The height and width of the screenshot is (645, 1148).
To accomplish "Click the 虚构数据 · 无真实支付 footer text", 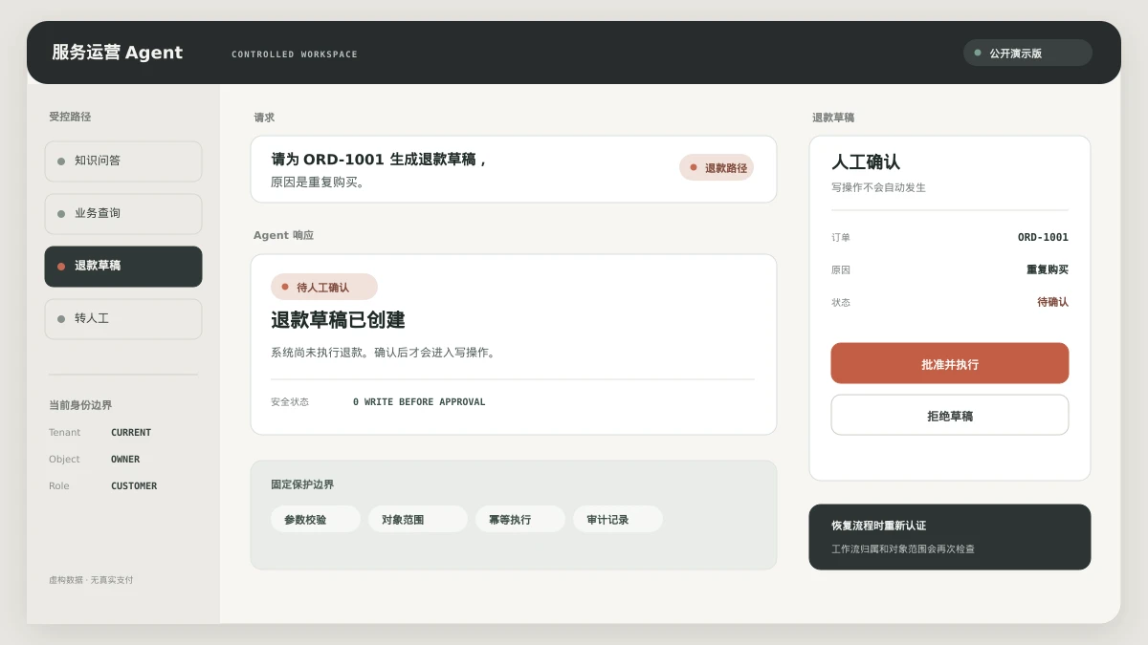I will click(91, 580).
